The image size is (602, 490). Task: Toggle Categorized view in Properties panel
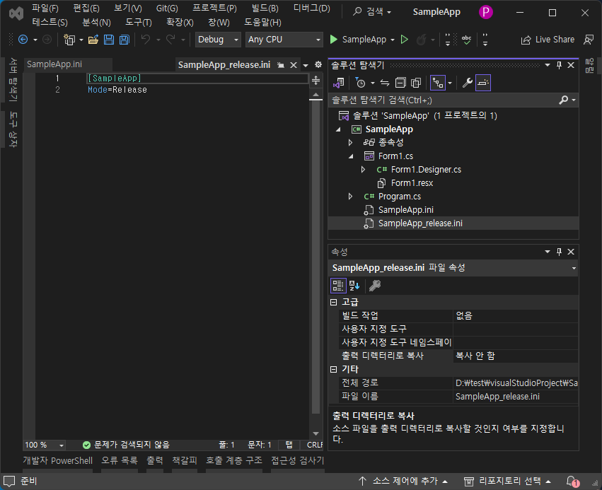pos(338,286)
